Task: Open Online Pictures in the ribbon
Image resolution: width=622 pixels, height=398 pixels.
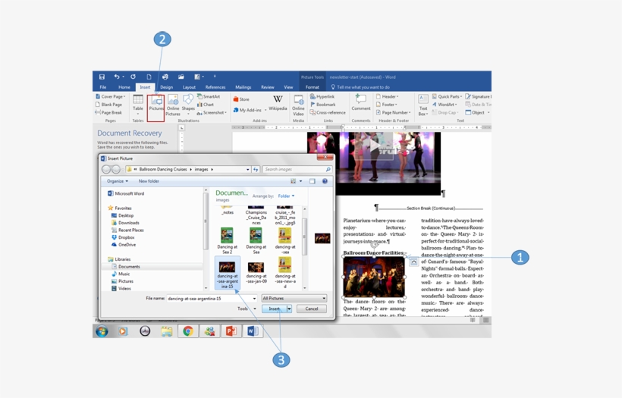Action: [173, 105]
